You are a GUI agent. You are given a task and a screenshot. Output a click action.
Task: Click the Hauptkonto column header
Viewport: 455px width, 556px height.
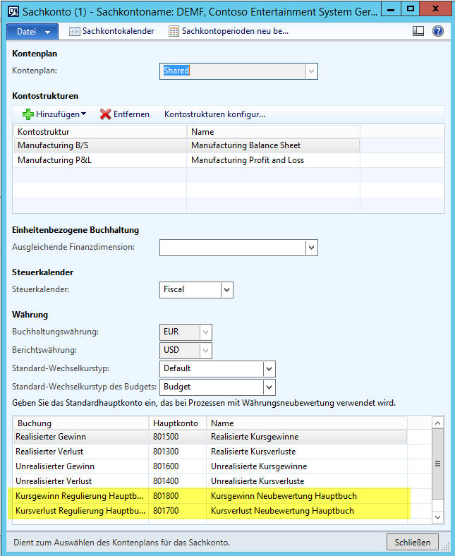tap(178, 423)
